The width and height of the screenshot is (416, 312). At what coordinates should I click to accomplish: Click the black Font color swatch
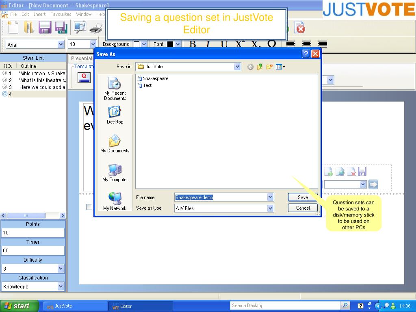(170, 44)
